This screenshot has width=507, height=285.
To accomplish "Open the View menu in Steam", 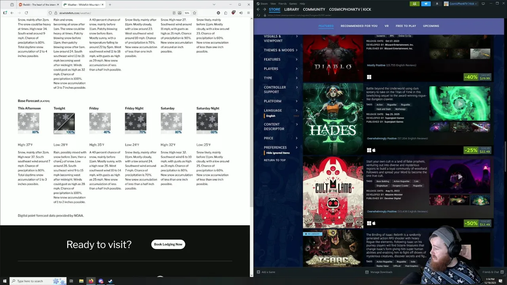I will (x=273, y=4).
